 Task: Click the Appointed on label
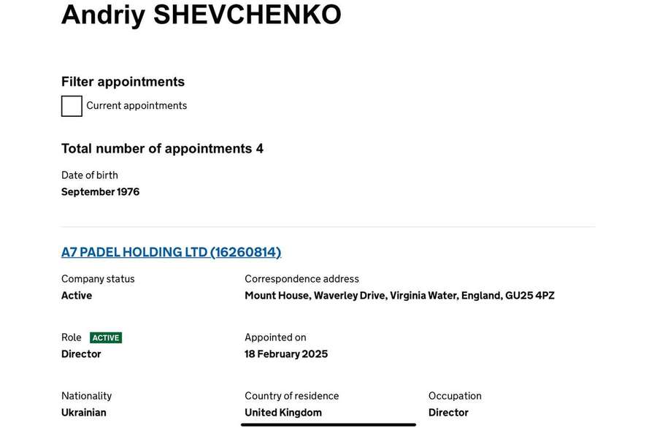click(275, 337)
